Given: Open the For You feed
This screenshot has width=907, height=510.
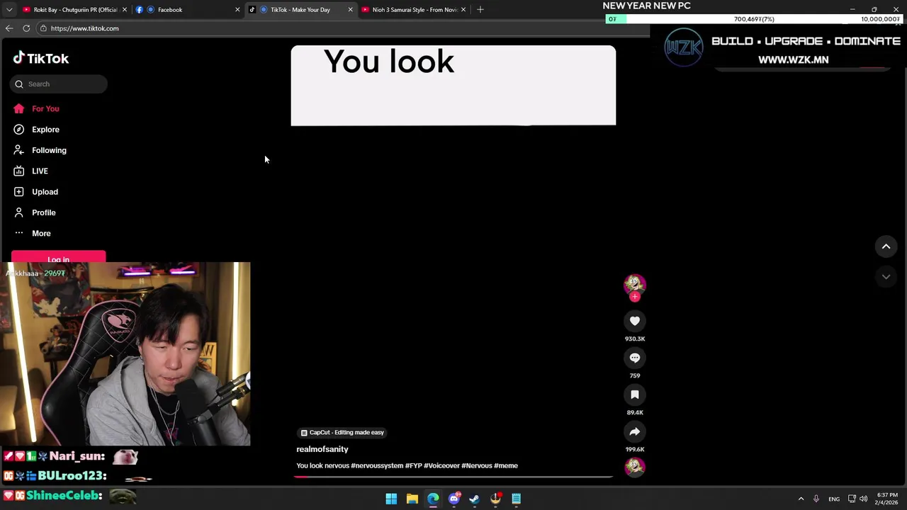Looking at the screenshot, I should [x=45, y=108].
